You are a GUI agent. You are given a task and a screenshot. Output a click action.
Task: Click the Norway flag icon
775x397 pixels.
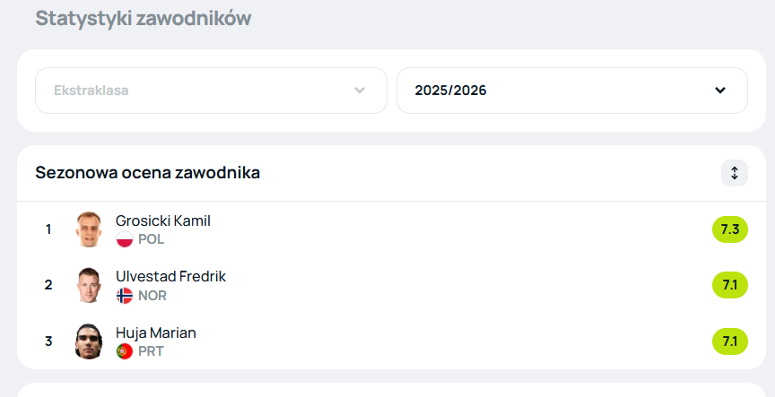125,296
